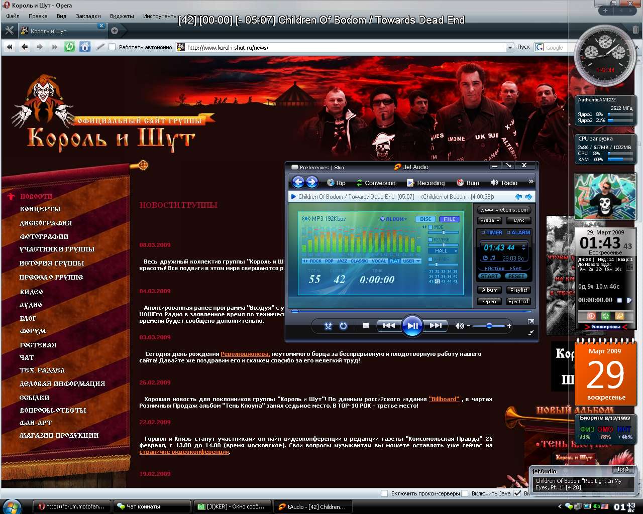Click the volume plus icon in Jet Audio
The height and width of the screenshot is (514, 643).
click(509, 326)
